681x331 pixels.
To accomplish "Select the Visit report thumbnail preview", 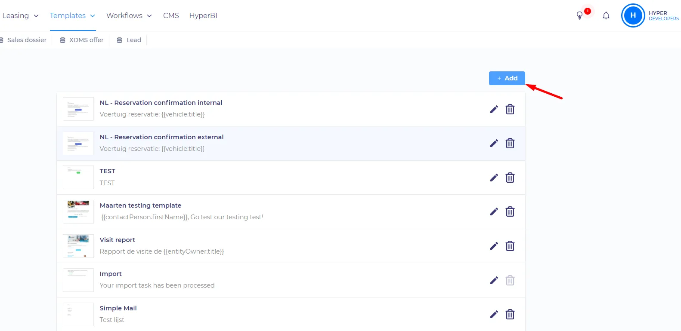I will pyautogui.click(x=78, y=246).
